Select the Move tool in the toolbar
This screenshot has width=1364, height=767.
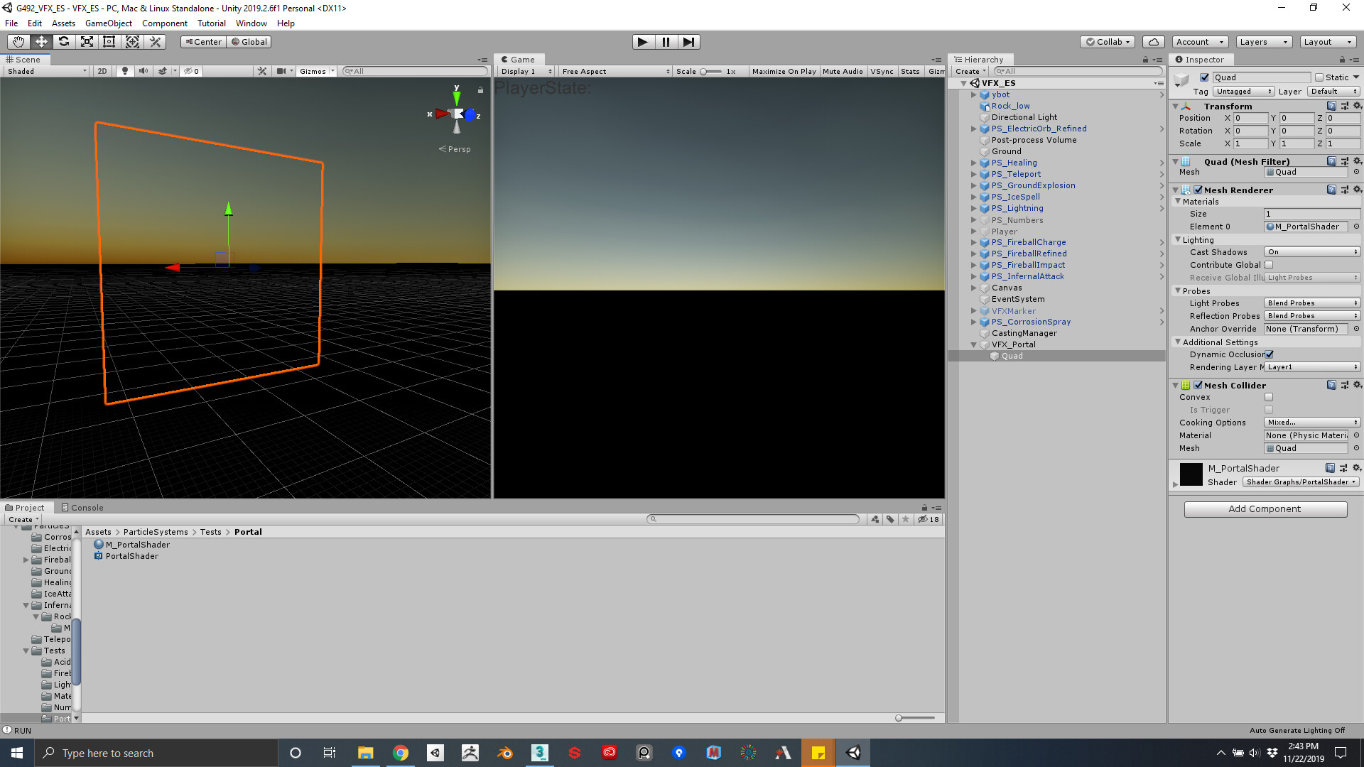[42, 41]
